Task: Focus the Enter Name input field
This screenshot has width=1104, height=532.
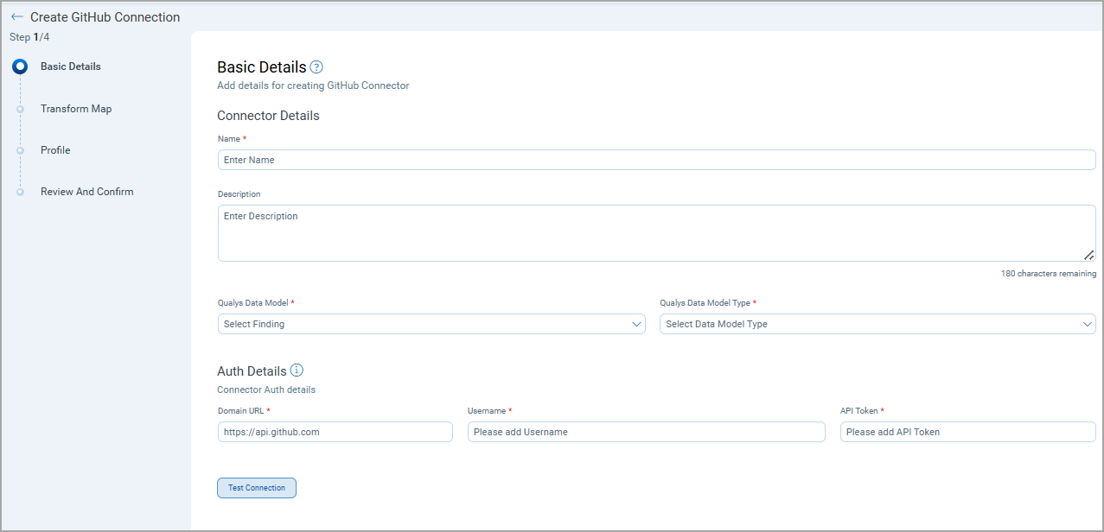Action: (656, 160)
